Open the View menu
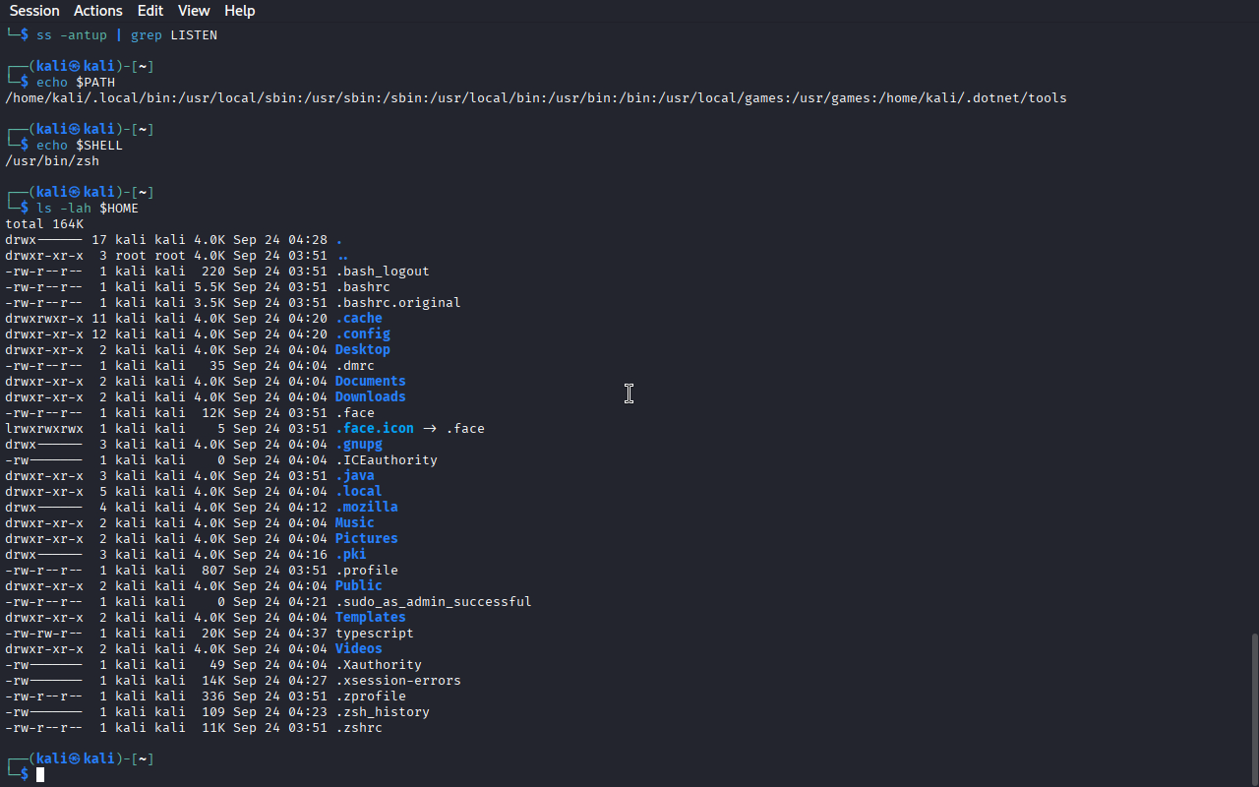Screen dimensions: 1259x787 pyautogui.click(x=194, y=11)
